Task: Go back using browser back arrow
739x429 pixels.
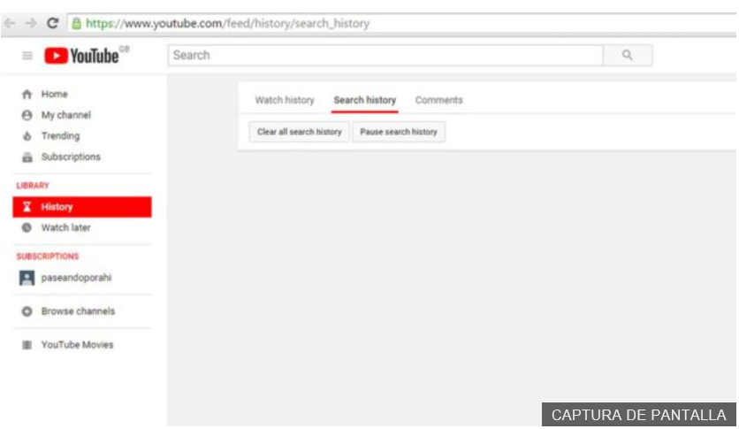Action: pos(10,23)
